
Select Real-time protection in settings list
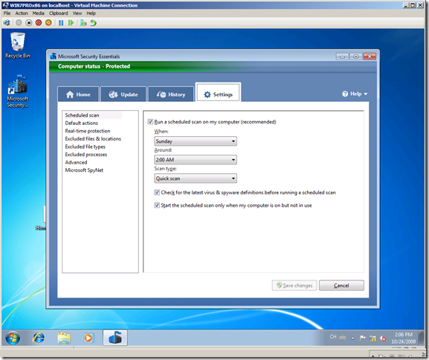pos(88,131)
